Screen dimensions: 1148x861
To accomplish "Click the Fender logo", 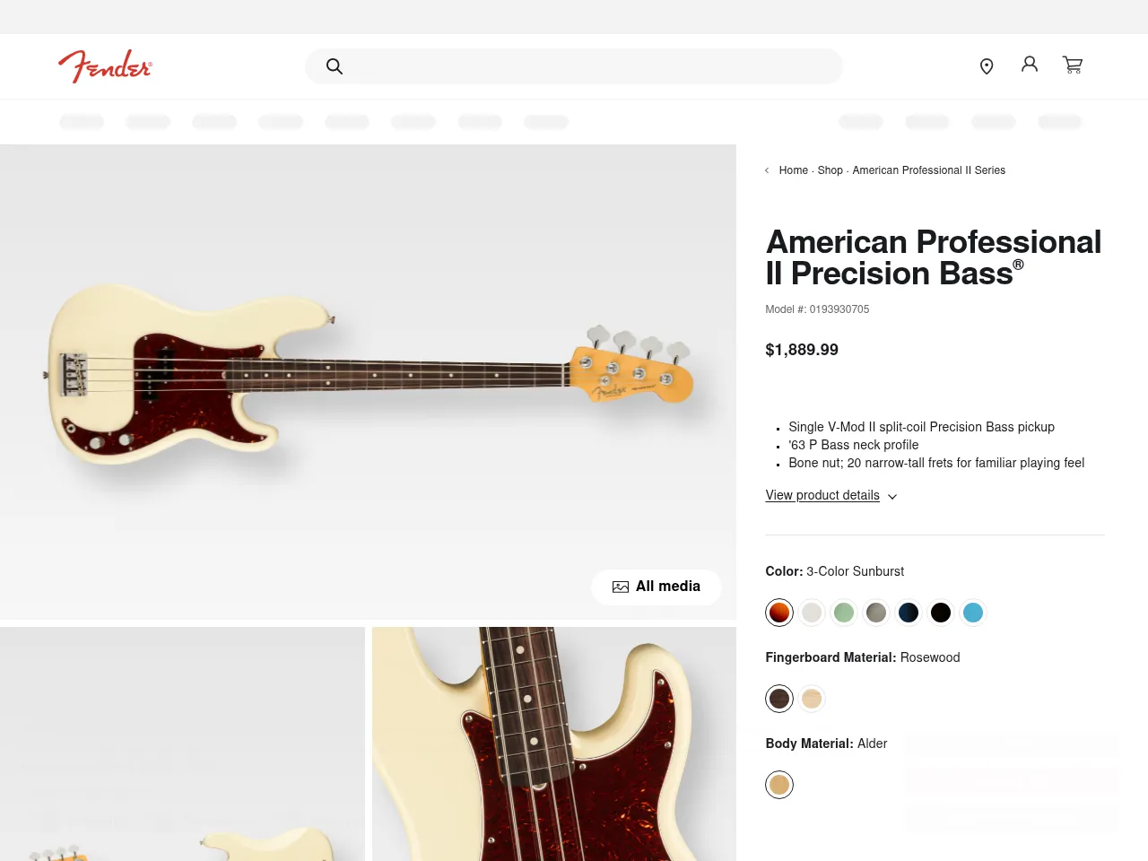I will coord(105,65).
